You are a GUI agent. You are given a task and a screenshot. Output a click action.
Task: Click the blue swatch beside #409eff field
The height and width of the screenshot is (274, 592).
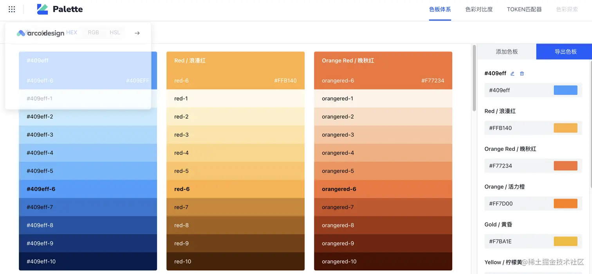pos(565,90)
